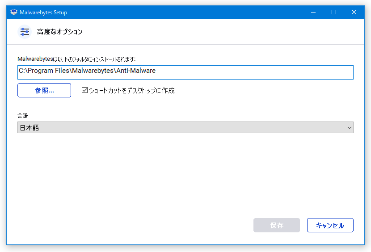This screenshot has height=252, width=371.
Task: Click the advanced options sliders icon
Action: (25, 32)
